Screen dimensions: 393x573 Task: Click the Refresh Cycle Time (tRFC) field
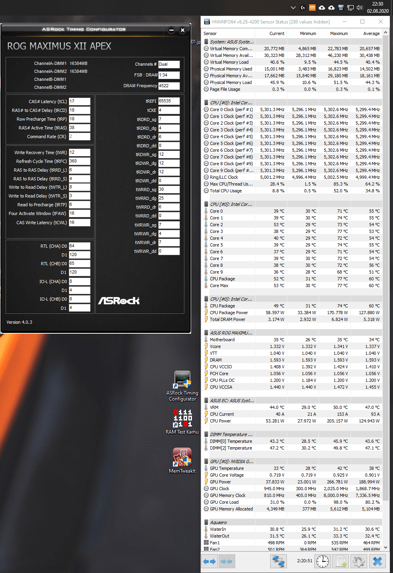(x=79, y=161)
